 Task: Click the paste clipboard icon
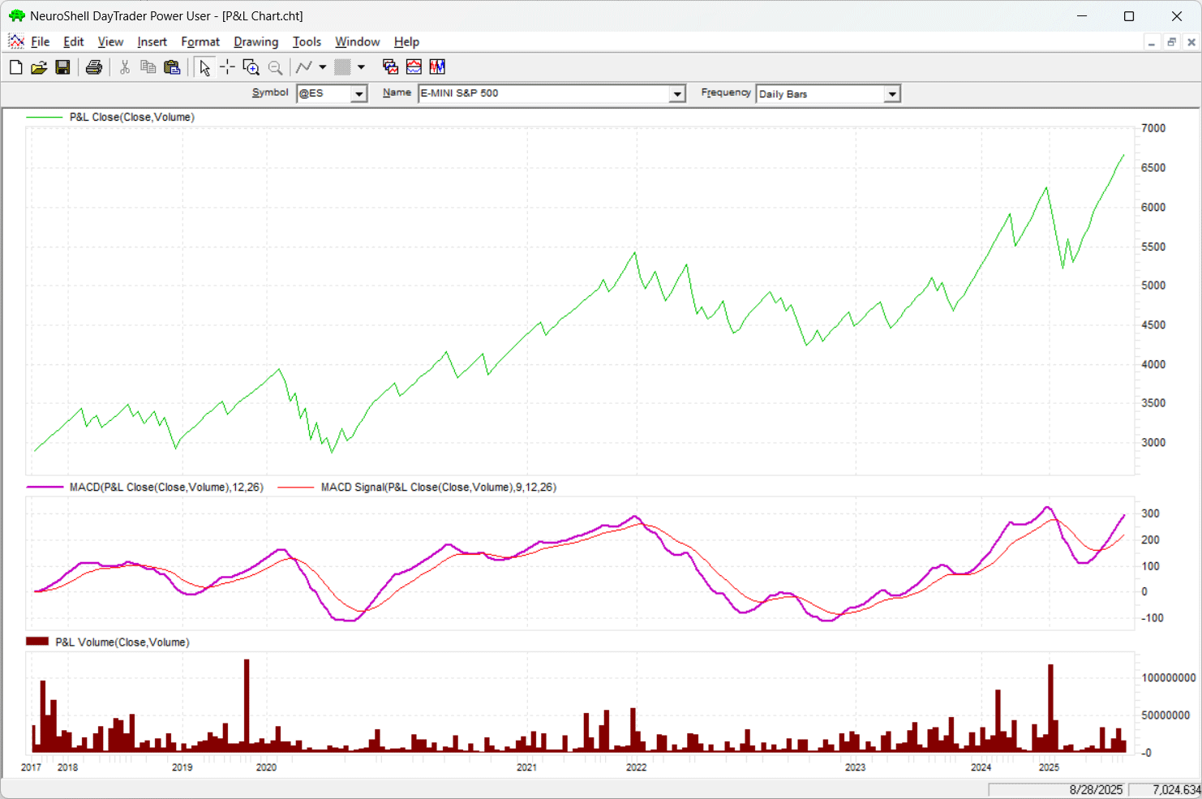click(x=172, y=67)
